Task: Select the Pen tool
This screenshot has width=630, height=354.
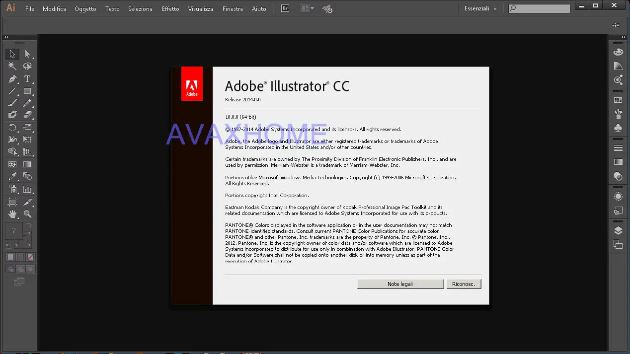Action: tap(12, 79)
